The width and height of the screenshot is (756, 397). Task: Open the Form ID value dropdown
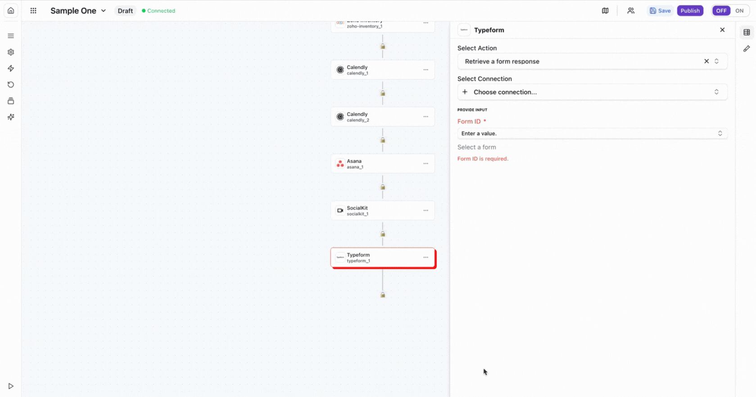[x=592, y=133]
